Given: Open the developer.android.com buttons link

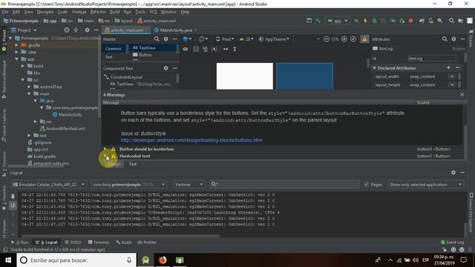Looking at the screenshot, I should tap(191, 140).
